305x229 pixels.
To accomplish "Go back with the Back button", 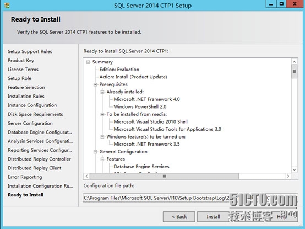I will click(x=179, y=216).
